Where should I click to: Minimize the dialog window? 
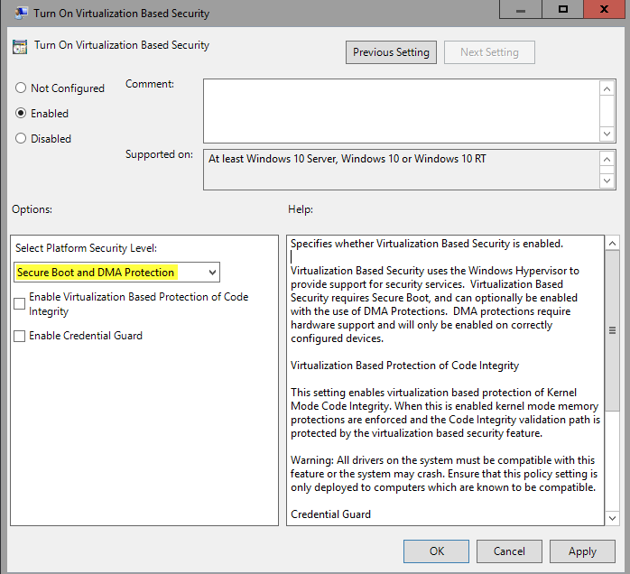tap(521, 9)
